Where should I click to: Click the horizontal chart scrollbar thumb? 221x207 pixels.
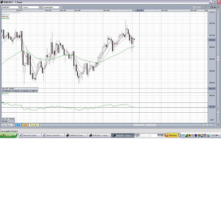[x=145, y=125]
